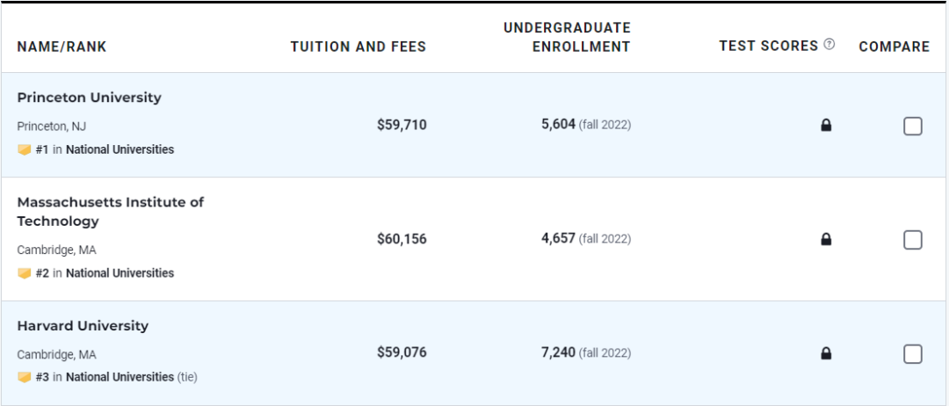Viewport: 949px width, 406px height.
Task: Go to the Harvard University profile
Action: coord(83,326)
